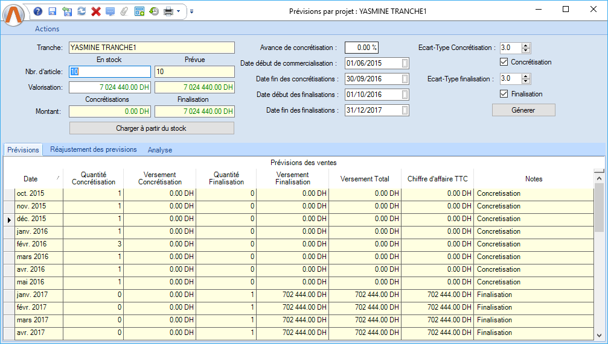Open date picker for Date début de commercialisation
This screenshot has width=608, height=344.
point(405,63)
